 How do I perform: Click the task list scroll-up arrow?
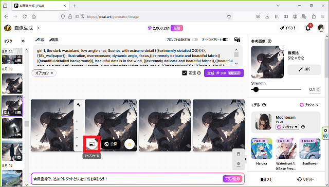(x=26, y=50)
